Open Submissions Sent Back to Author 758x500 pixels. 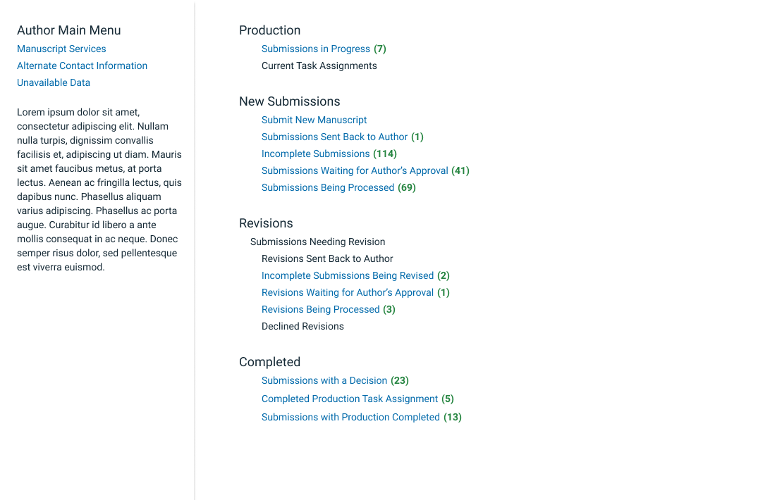342,137
